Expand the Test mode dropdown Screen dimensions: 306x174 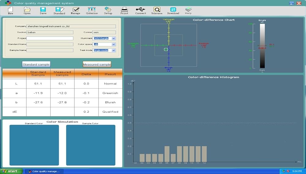tap(114, 50)
